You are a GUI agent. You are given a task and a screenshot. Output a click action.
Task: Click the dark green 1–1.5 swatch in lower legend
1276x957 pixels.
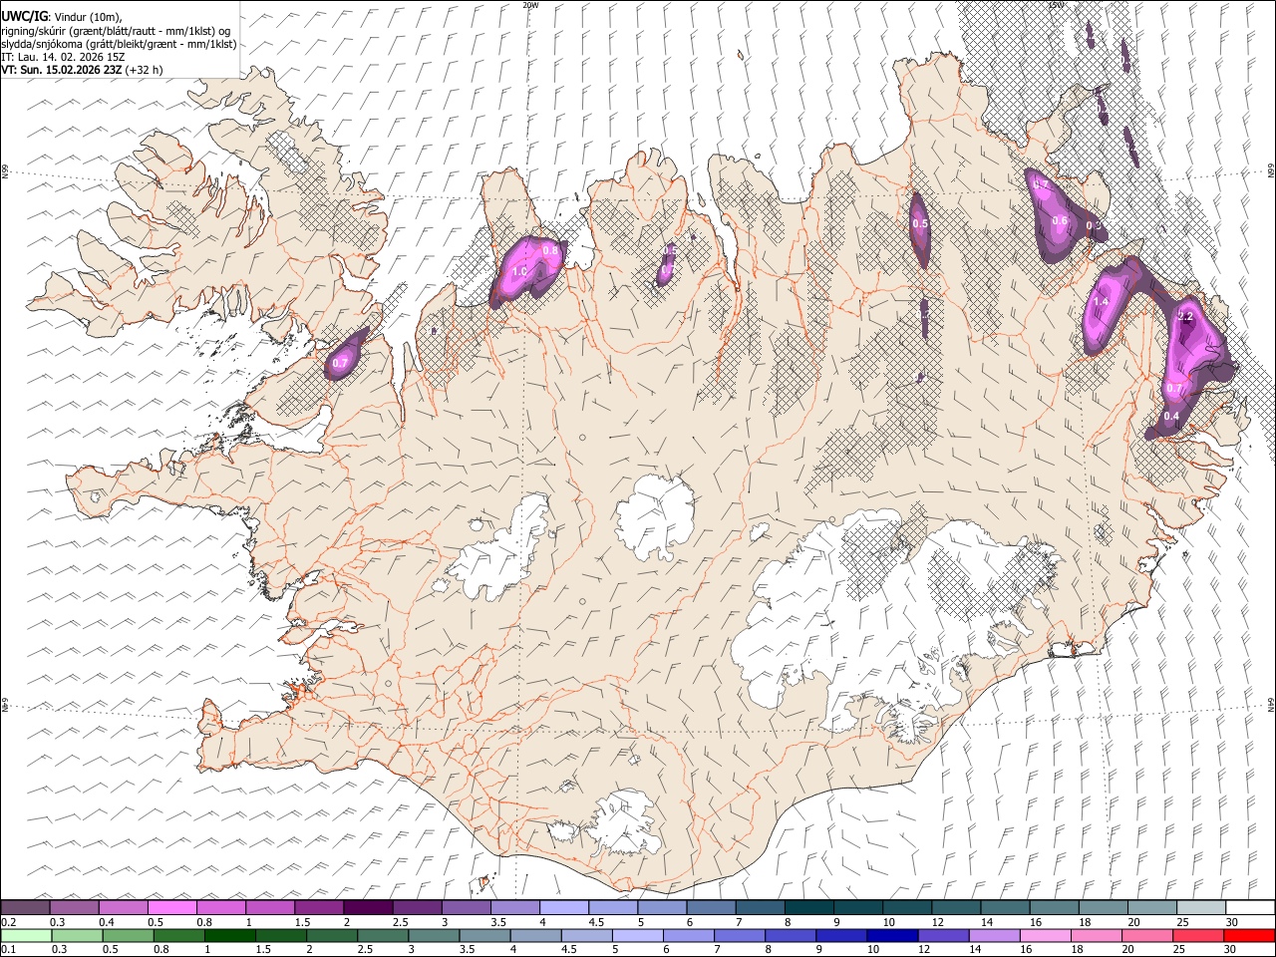231,936
